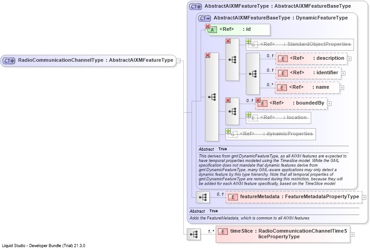Select the timeSlice element E icon
The image size is (370, 248).
[x=223, y=232]
